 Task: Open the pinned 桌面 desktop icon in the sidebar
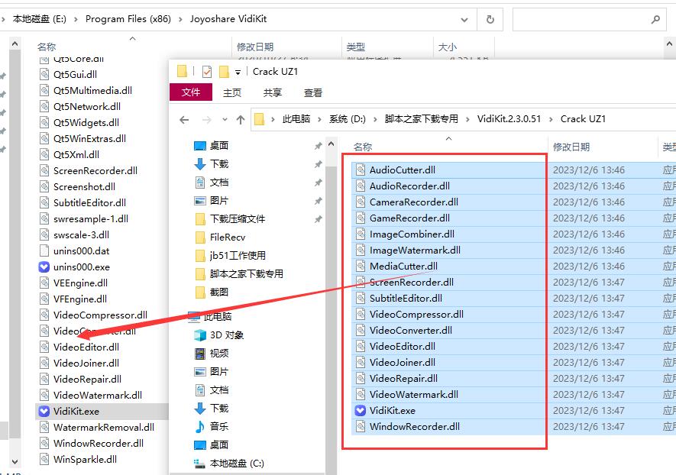pyautogui.click(x=200, y=146)
